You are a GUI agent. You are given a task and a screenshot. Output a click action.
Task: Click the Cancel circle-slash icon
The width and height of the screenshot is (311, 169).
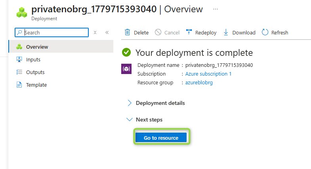pyautogui.click(x=158, y=32)
